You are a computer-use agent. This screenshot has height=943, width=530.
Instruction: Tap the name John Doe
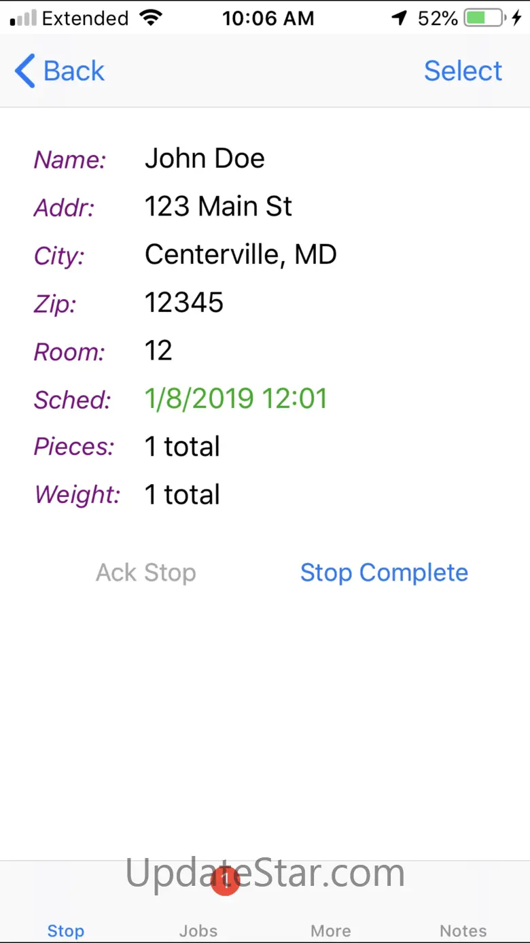click(x=205, y=158)
